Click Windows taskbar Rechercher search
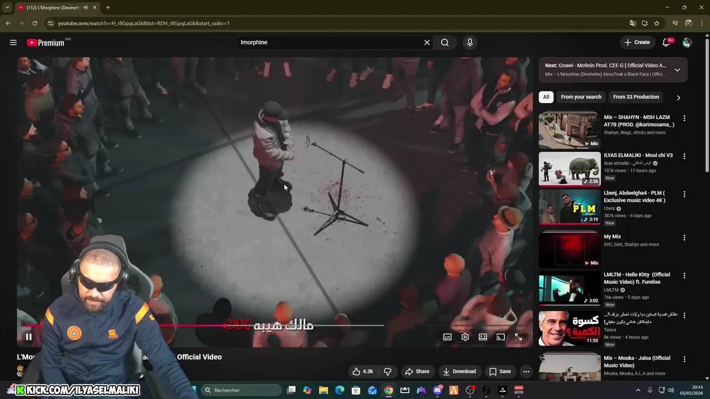Image resolution: width=710 pixels, height=399 pixels. [x=241, y=390]
